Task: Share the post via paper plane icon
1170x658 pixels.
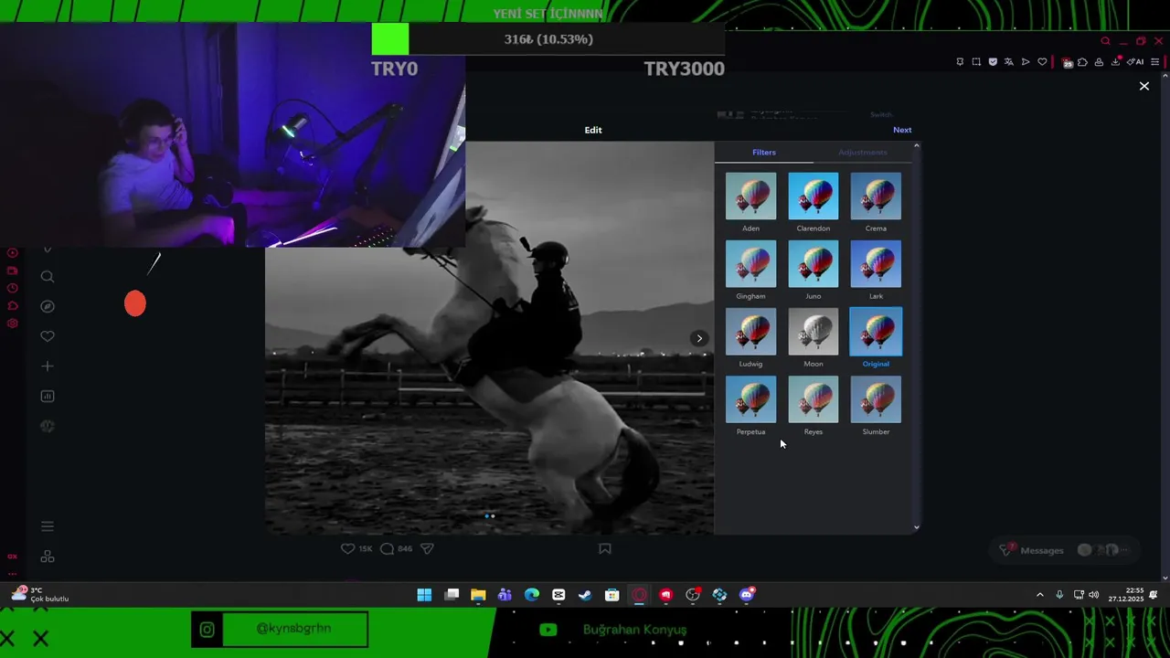Action: (427, 548)
